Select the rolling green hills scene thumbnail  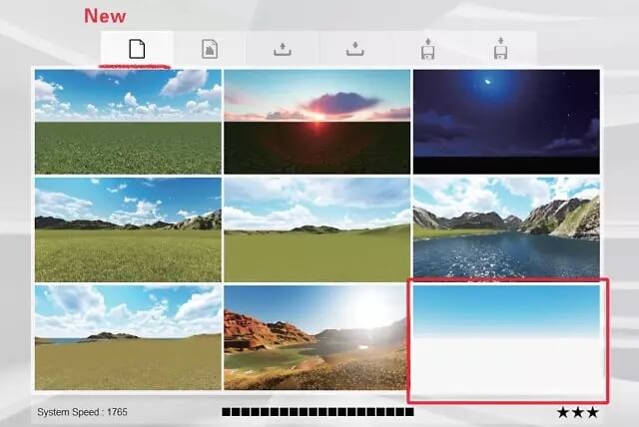click(317, 229)
